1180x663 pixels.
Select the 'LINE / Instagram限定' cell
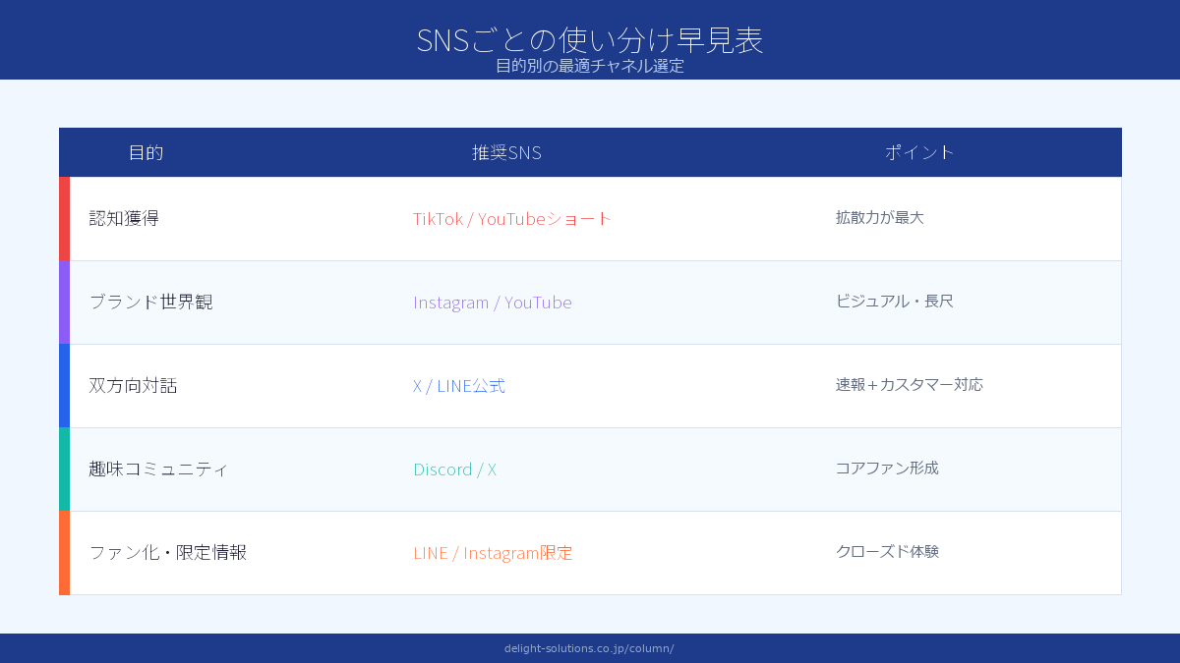coord(493,552)
